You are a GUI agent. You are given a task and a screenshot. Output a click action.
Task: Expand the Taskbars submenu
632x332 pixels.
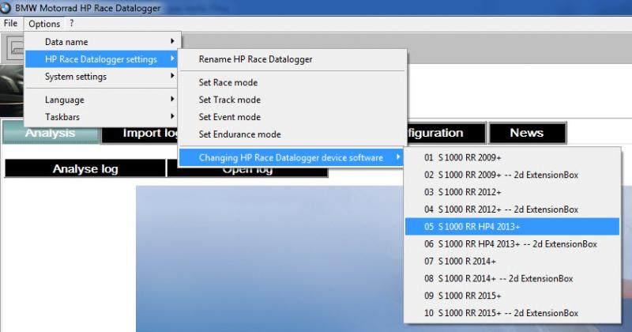coord(103,117)
